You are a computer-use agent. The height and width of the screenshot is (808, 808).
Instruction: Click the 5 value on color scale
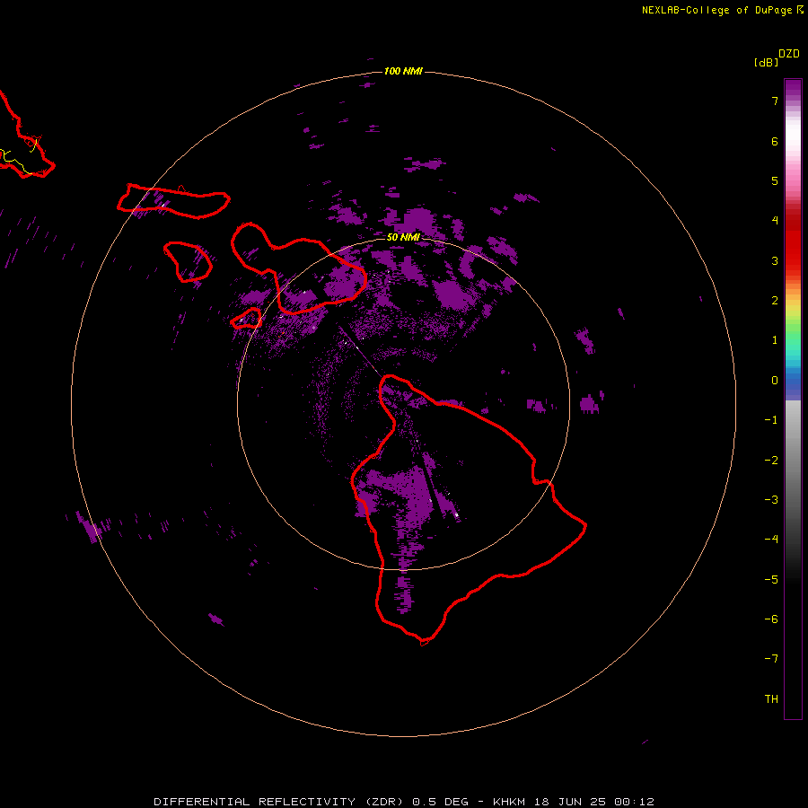pyautogui.click(x=775, y=180)
